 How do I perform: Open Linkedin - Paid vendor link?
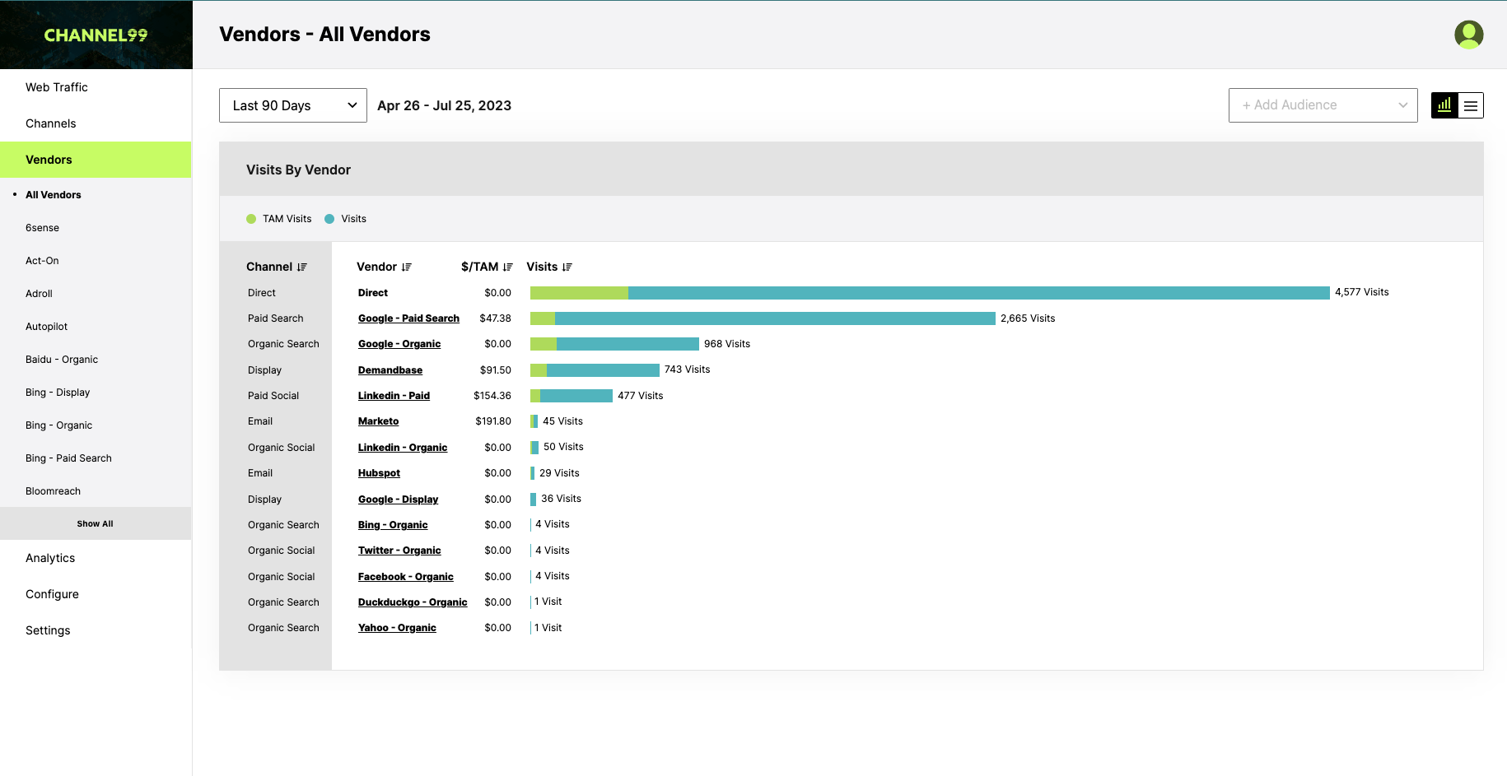click(394, 396)
